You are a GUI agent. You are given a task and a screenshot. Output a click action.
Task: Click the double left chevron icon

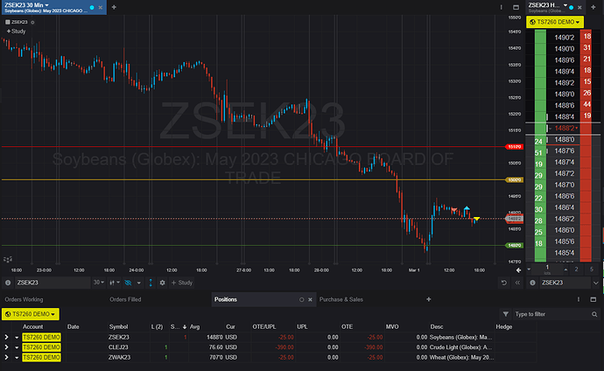tap(517, 283)
